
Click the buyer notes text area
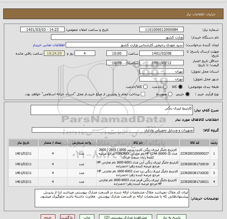(x=112, y=198)
